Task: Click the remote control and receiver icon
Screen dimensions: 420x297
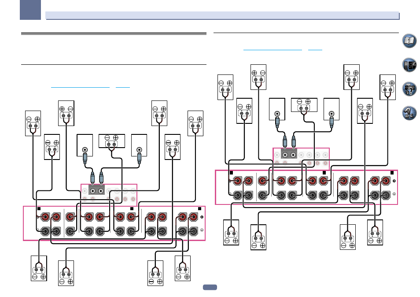Action: tap(409, 65)
